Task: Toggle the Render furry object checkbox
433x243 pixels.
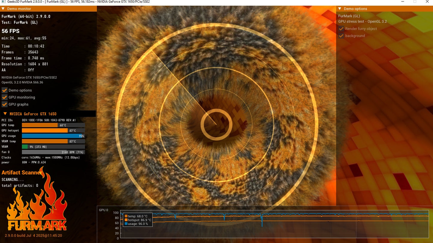Action: 341,29
